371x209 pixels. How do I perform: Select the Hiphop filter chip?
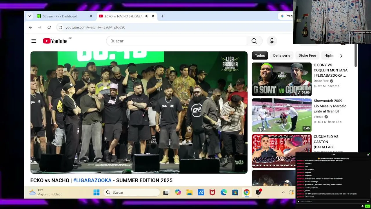click(329, 55)
